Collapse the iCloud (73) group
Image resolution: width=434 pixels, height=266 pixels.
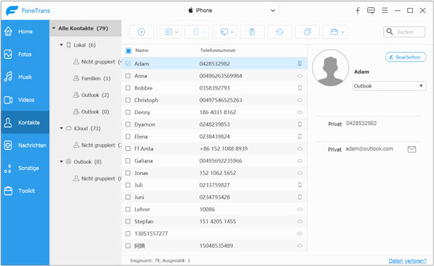pos(61,128)
